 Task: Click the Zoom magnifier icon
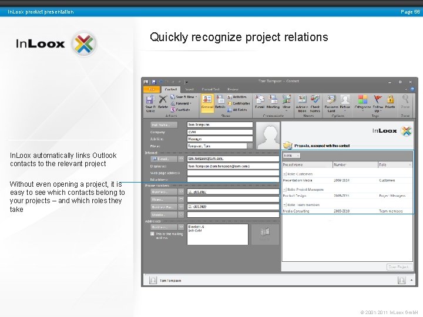coord(405,102)
